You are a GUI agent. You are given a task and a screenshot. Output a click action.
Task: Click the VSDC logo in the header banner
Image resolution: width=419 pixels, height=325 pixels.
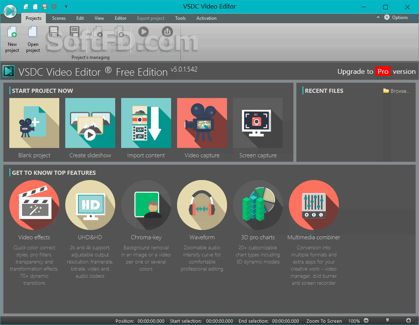9,71
